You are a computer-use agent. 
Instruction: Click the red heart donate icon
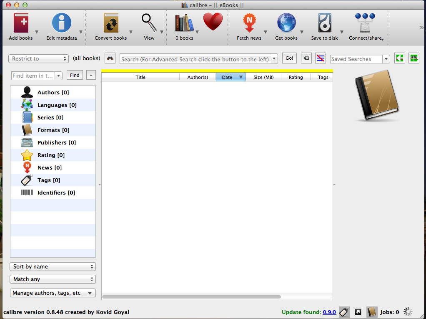[213, 22]
